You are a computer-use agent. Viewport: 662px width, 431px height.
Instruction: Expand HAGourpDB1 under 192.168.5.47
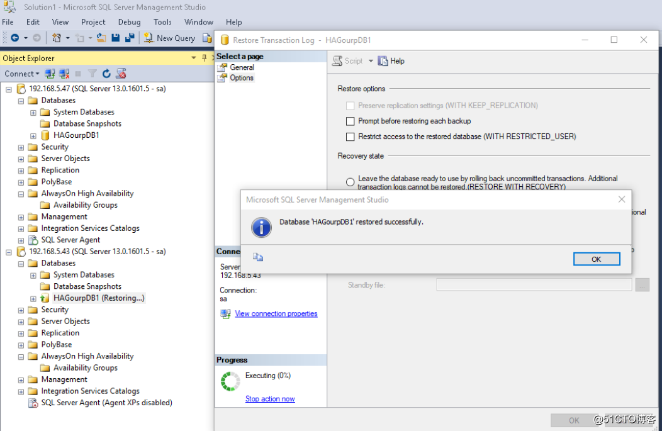coord(33,136)
